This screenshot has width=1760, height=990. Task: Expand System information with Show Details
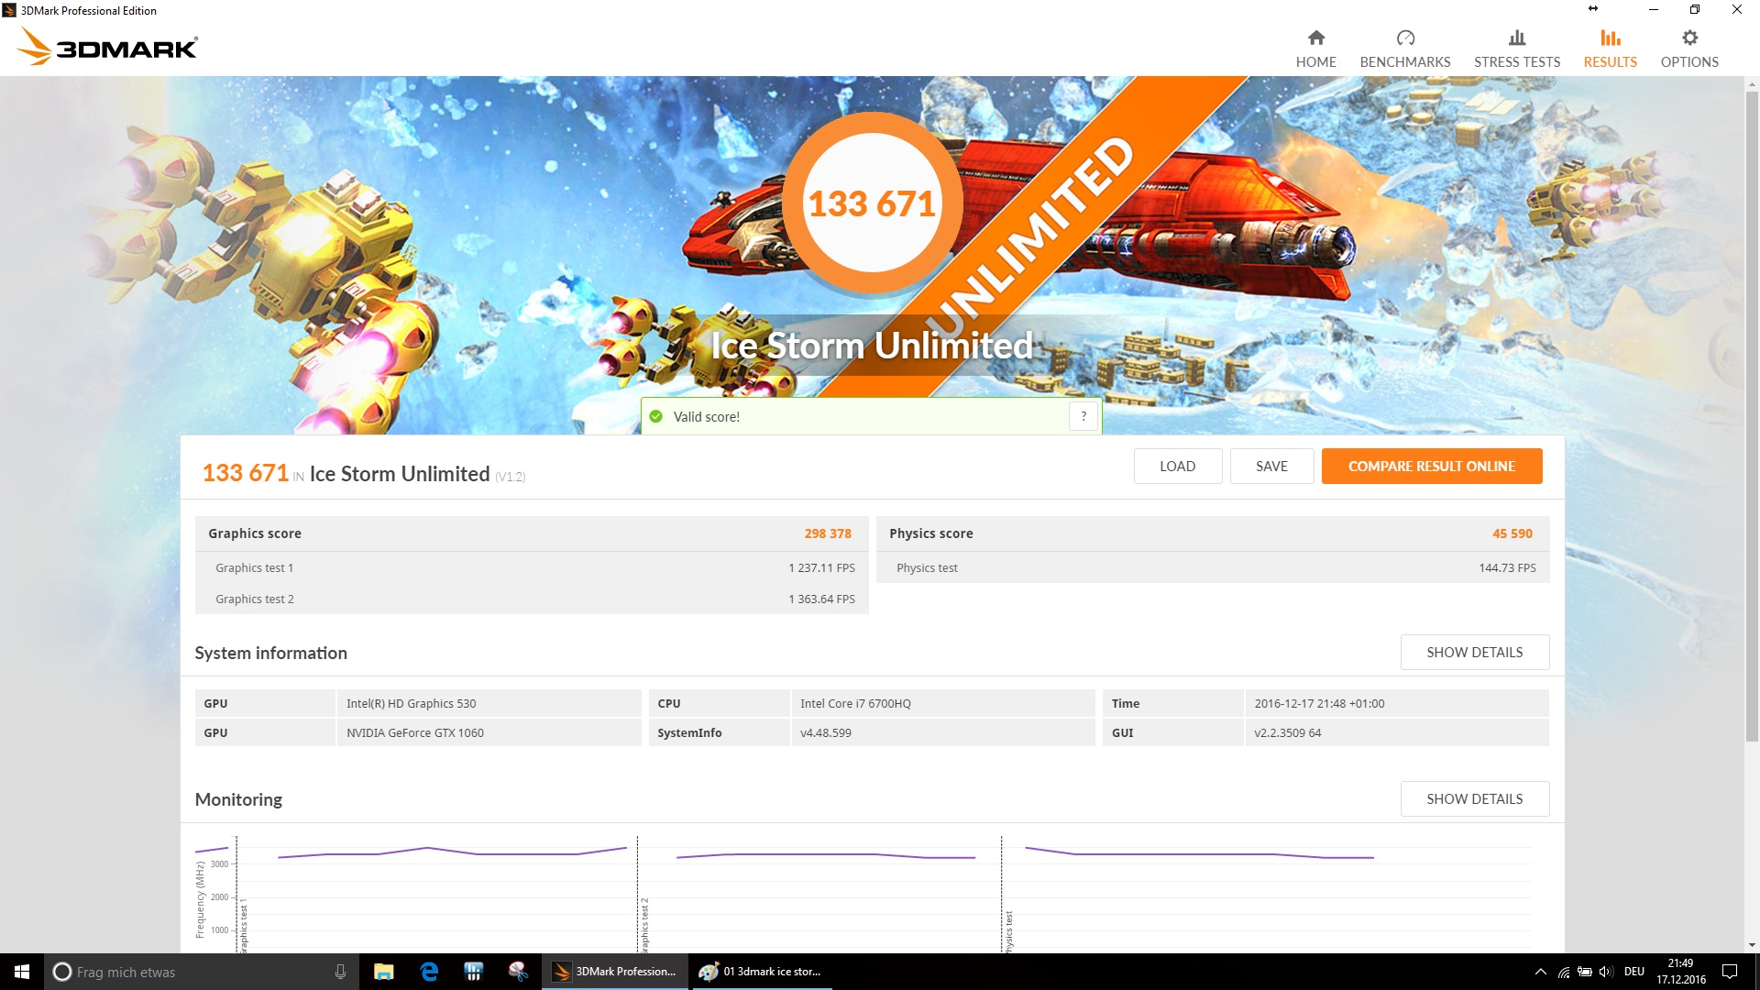pos(1474,652)
